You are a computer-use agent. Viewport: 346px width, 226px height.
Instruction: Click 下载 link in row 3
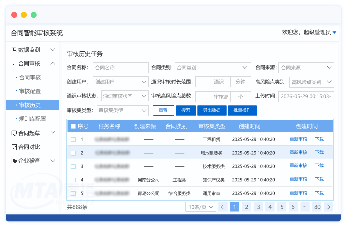319,165
